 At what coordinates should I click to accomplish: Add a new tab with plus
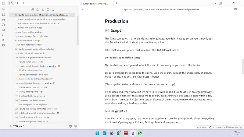117,3
